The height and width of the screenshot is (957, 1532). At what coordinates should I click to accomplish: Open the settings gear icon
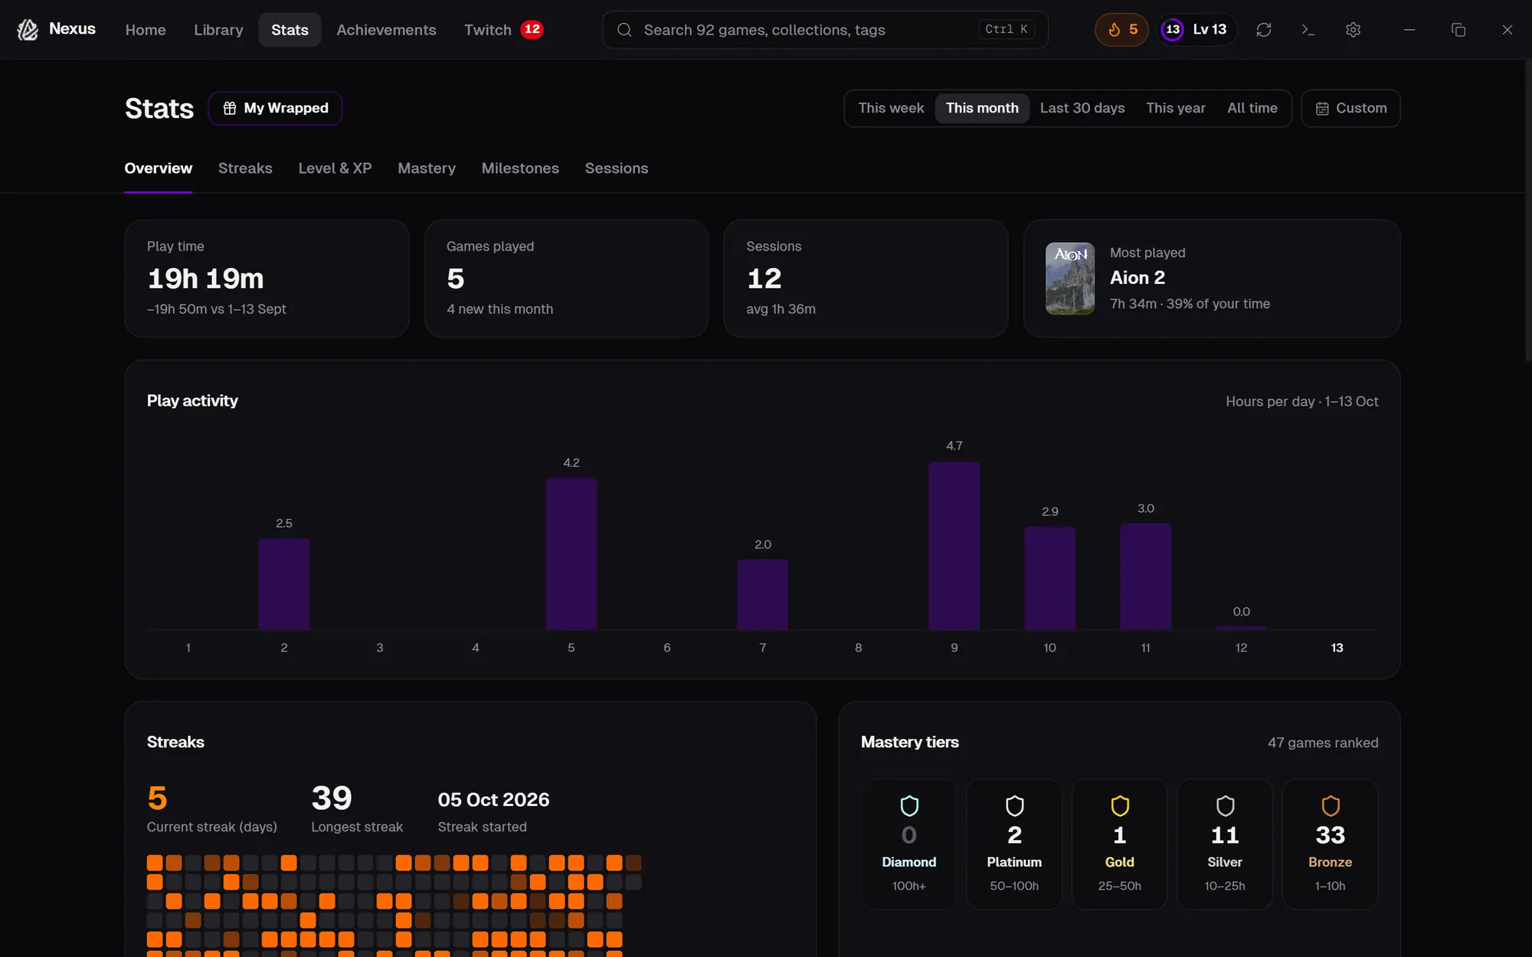coord(1354,30)
